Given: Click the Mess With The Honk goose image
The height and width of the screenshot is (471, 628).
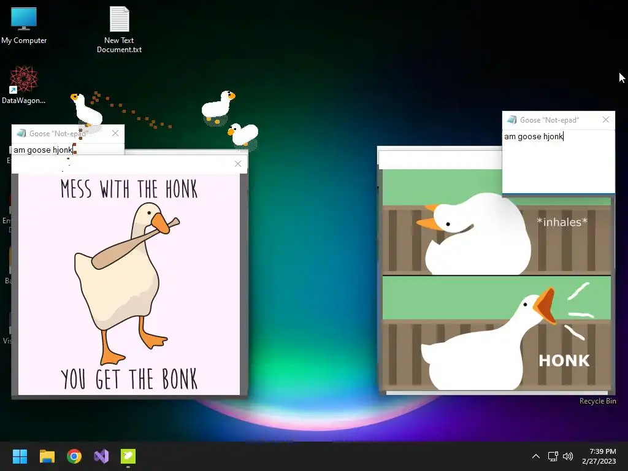Looking at the screenshot, I should tap(129, 284).
